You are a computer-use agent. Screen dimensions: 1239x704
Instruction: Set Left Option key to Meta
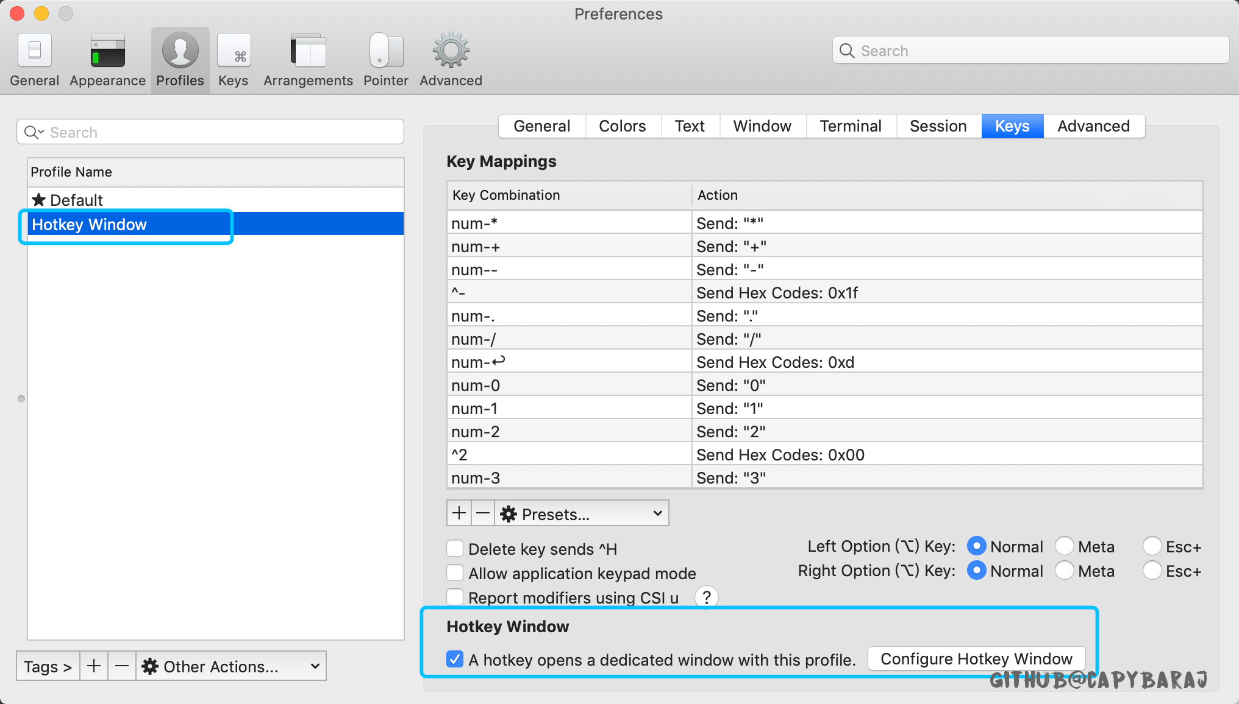coord(1065,546)
